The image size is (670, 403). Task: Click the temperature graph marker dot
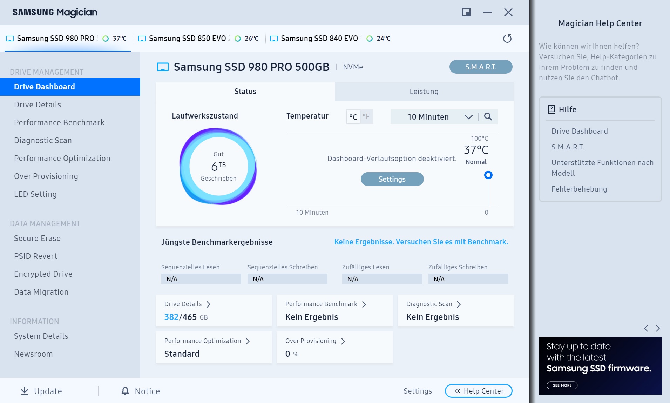(488, 175)
